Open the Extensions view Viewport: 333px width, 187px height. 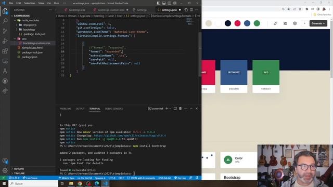coord(5,51)
